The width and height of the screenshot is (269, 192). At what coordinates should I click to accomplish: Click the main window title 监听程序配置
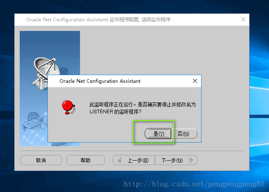point(124,20)
